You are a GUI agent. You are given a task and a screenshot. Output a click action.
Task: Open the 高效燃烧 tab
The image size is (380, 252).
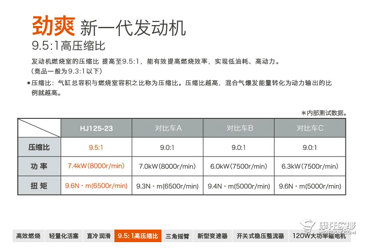tap(28, 236)
